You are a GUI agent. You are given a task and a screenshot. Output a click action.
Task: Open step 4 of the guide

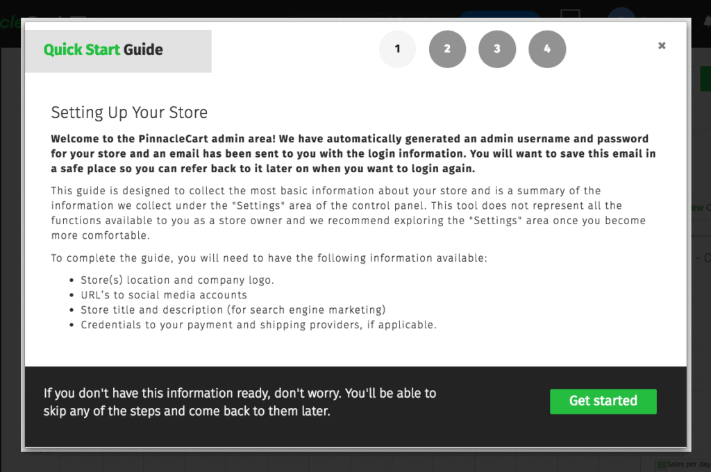(x=547, y=49)
